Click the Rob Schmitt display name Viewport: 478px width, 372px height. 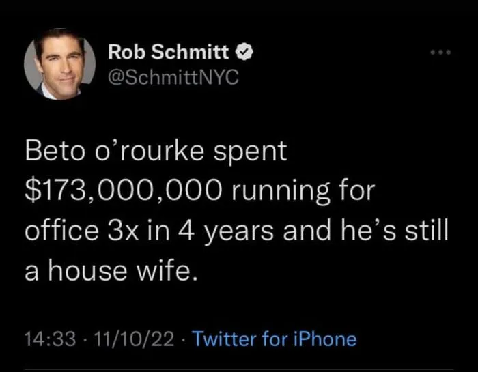tap(169, 53)
